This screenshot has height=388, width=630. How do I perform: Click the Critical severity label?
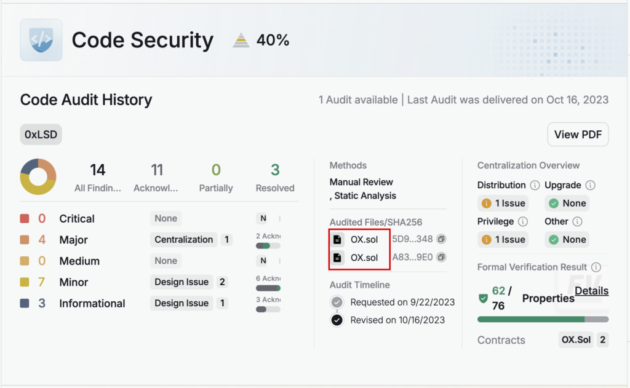tap(77, 218)
